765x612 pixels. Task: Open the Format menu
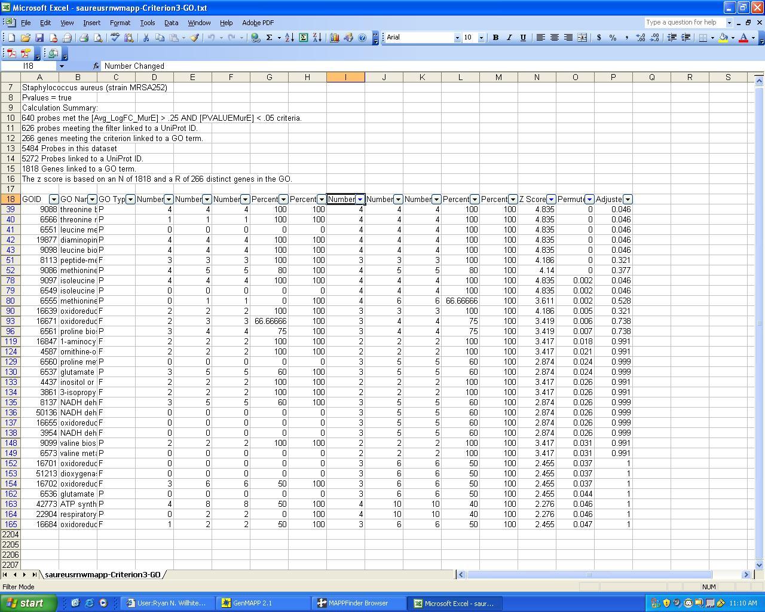pos(120,23)
